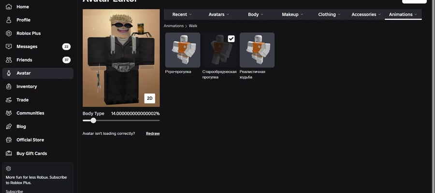Screen dimensions: 435x193
Task: Toggle the 2D avatar view button
Action: (x=150, y=98)
